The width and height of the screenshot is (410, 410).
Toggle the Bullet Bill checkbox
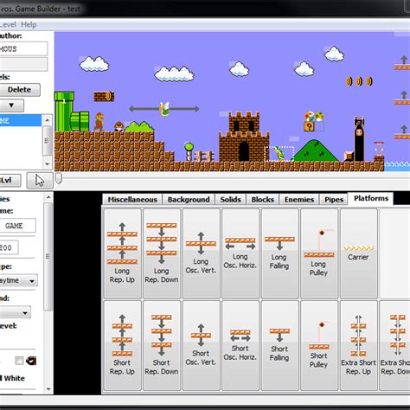tap(19, 361)
